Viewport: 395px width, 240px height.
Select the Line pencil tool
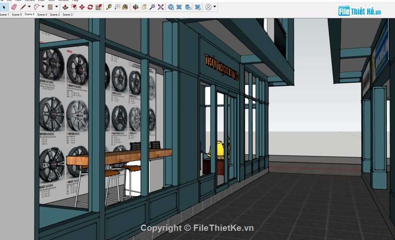click(23, 7)
